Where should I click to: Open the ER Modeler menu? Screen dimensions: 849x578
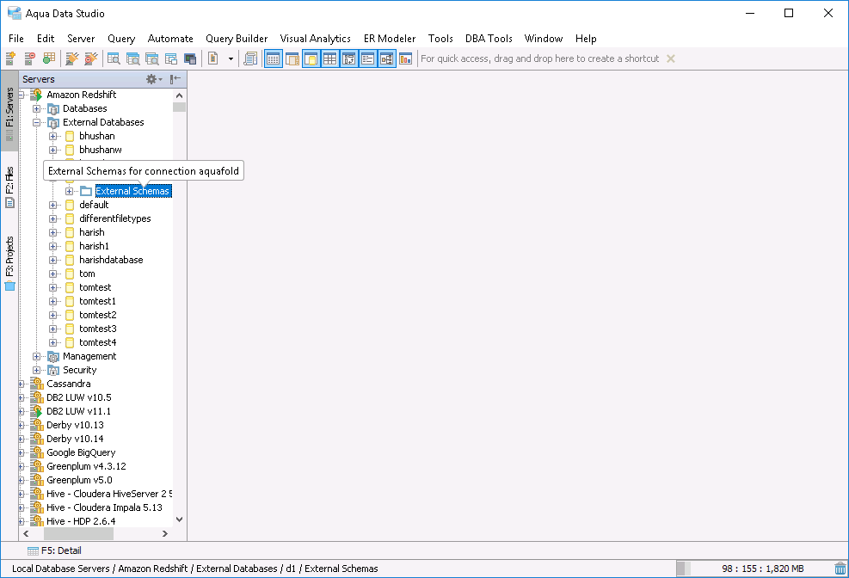click(x=390, y=39)
